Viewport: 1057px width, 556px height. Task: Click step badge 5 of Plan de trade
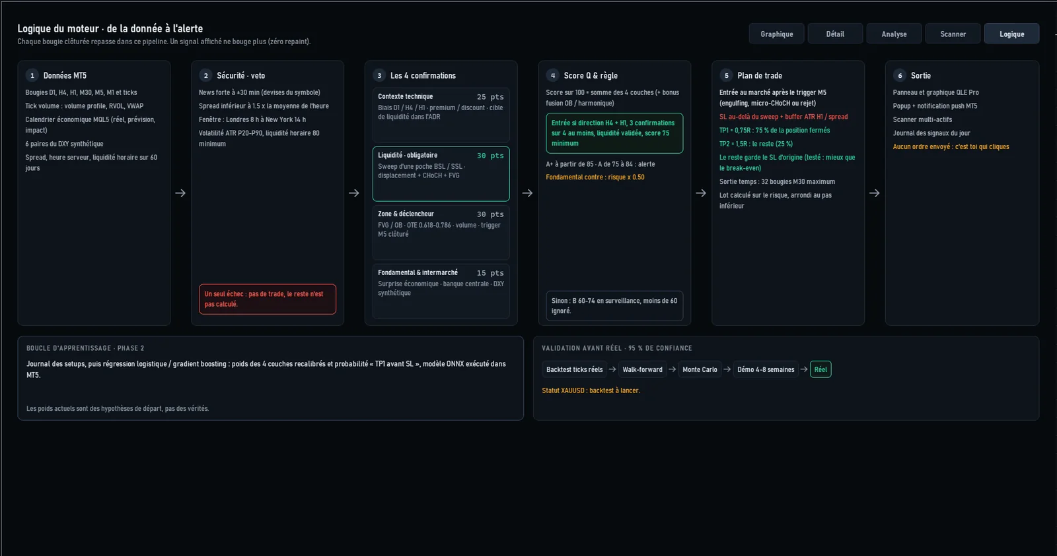[x=726, y=75]
